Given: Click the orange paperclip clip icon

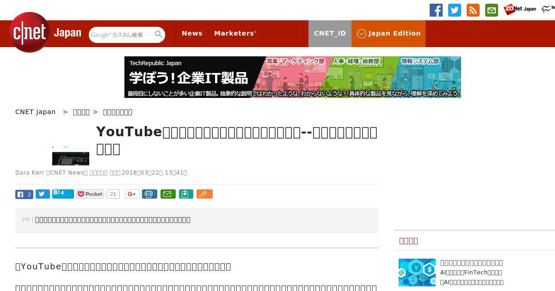Looking at the screenshot, I should pos(204,194).
